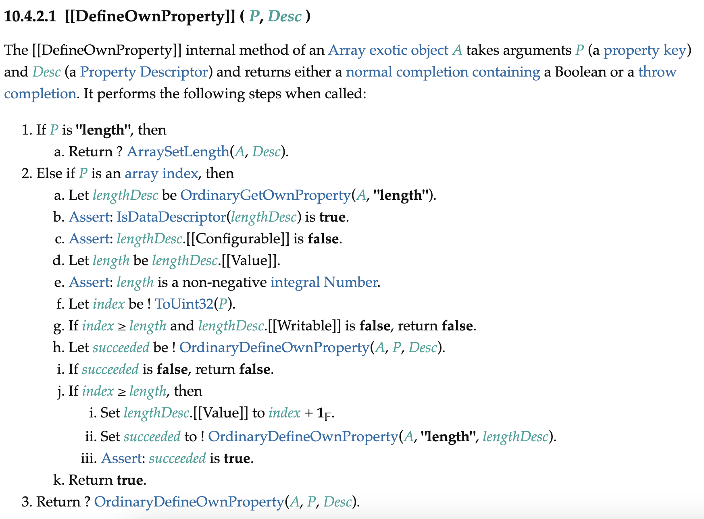Screen dimensions: 704x519
Task: Follow the ToUint32 abstract operation link
Action: pos(183,304)
